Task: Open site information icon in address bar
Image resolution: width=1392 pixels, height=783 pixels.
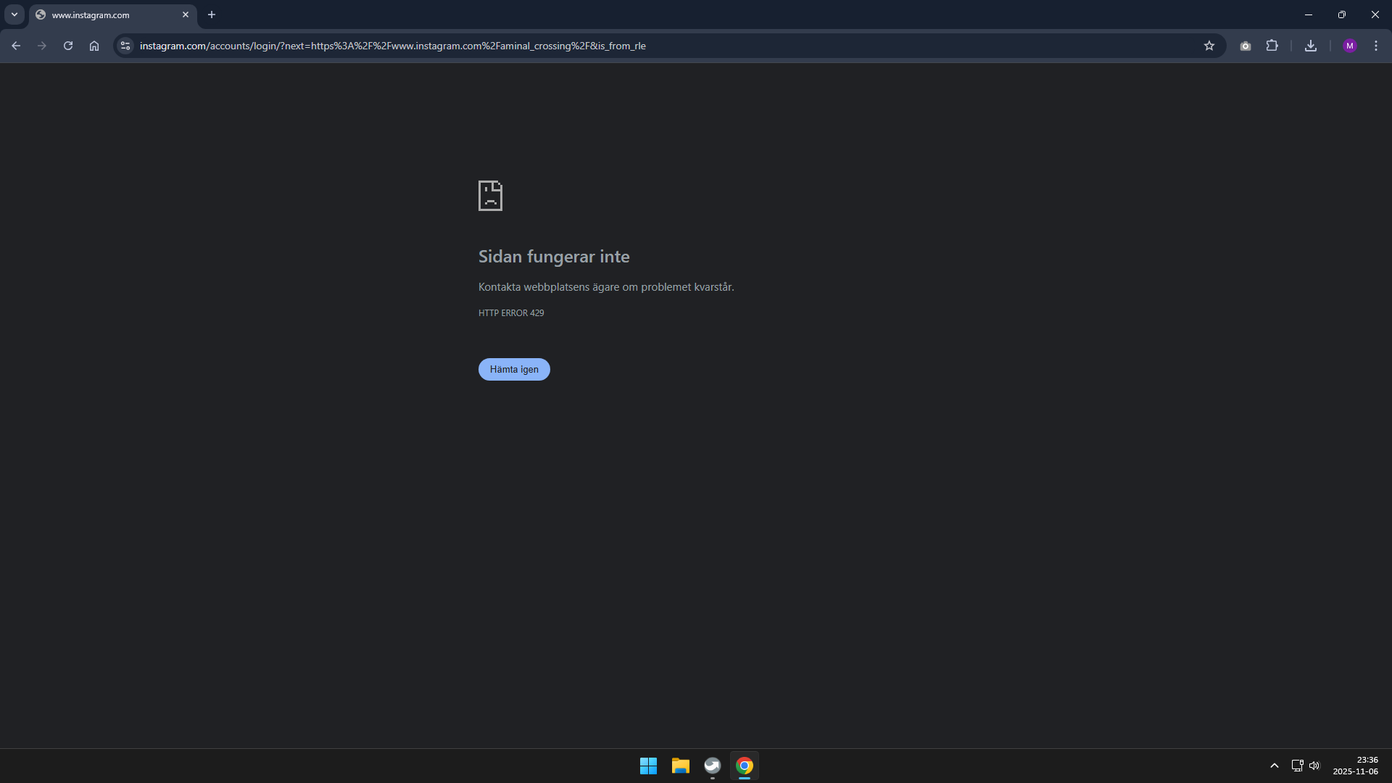Action: (125, 46)
